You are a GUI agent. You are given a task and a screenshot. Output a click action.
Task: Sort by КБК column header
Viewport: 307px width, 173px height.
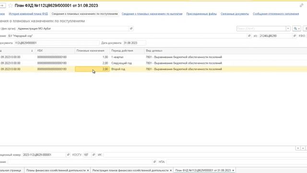click(55, 50)
